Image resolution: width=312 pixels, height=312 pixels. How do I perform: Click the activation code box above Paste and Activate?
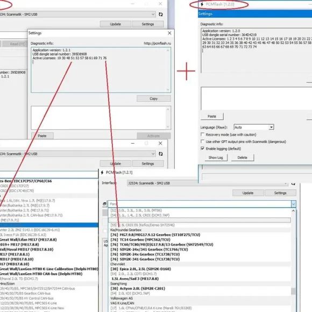pos(101,118)
